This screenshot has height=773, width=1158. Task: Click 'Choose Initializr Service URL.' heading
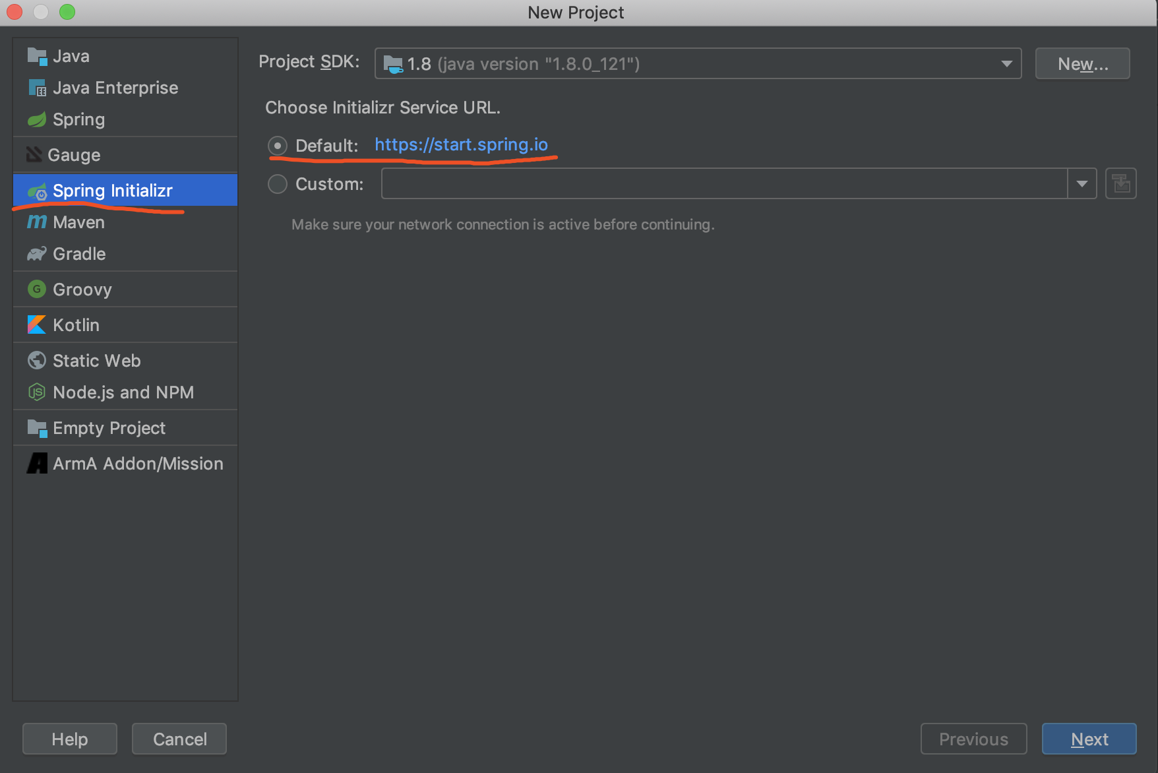point(383,108)
